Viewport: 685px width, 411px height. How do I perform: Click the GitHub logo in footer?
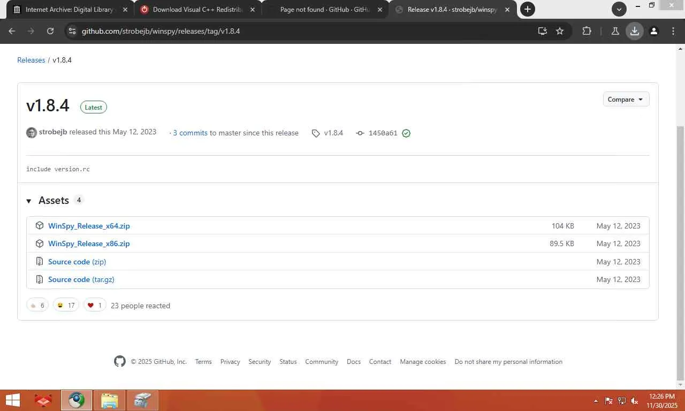click(120, 361)
